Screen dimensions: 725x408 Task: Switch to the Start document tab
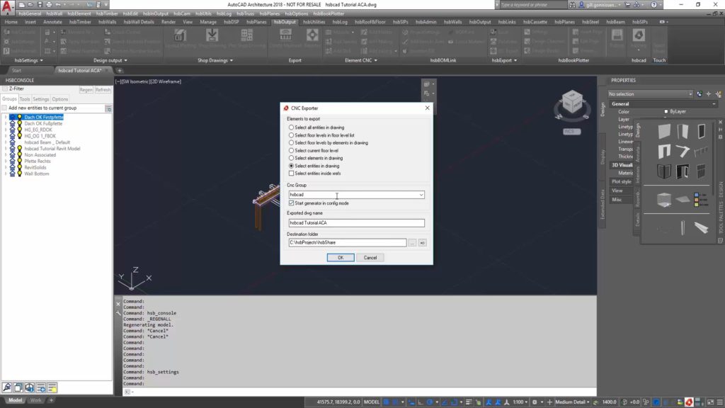(17, 70)
